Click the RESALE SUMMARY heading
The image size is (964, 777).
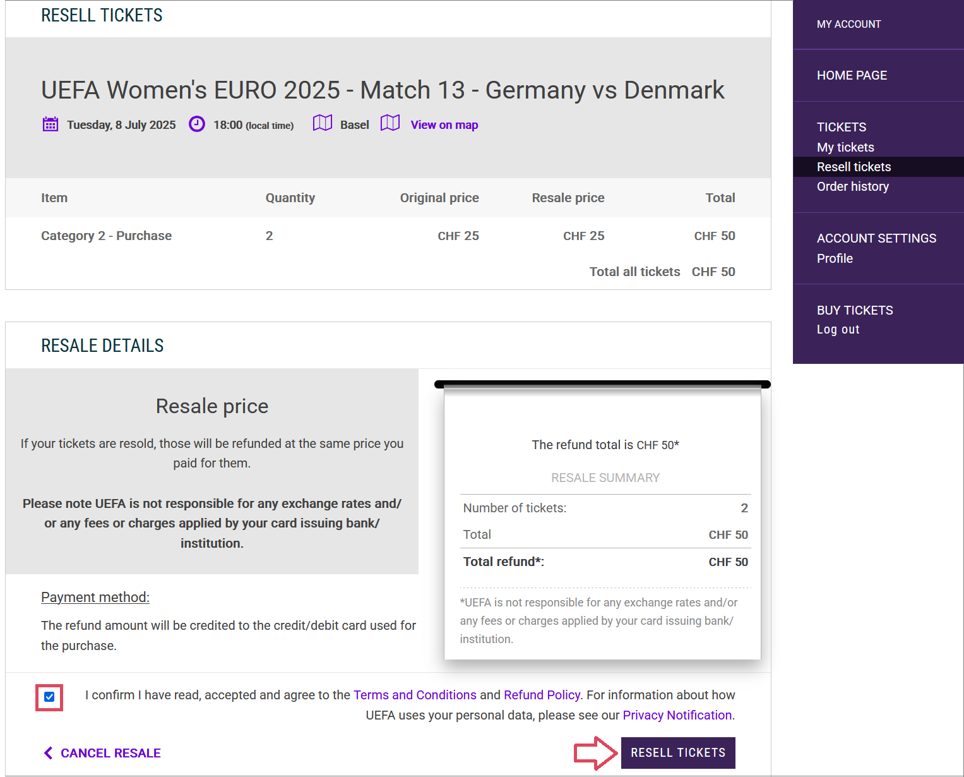click(x=605, y=478)
